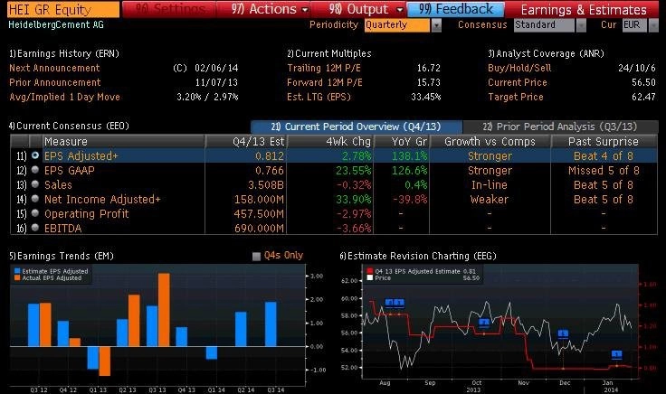
Task: Click the 3.508B Sales estimate value
Action: pyautogui.click(x=266, y=185)
